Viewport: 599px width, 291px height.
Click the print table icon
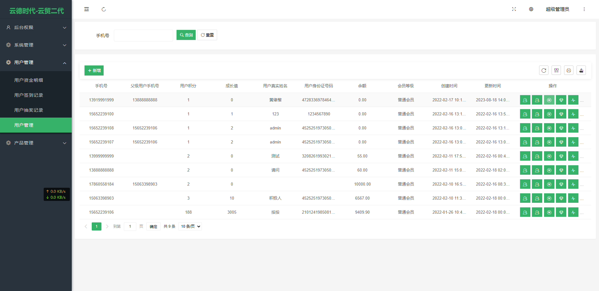(x=569, y=70)
